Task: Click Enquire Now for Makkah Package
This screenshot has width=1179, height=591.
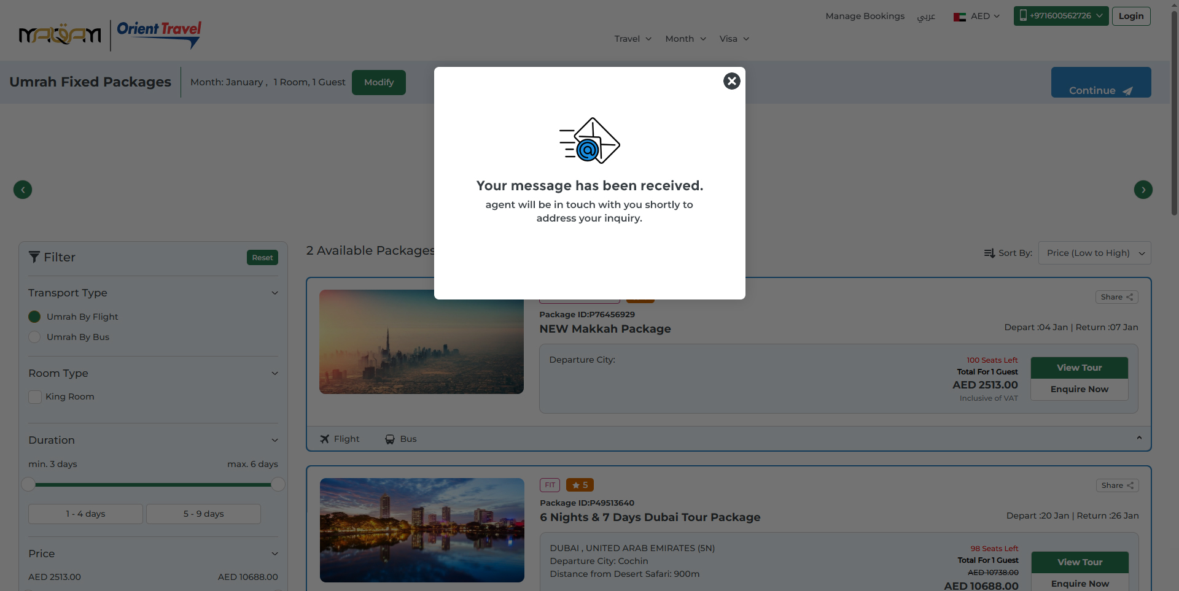Action: [1079, 389]
